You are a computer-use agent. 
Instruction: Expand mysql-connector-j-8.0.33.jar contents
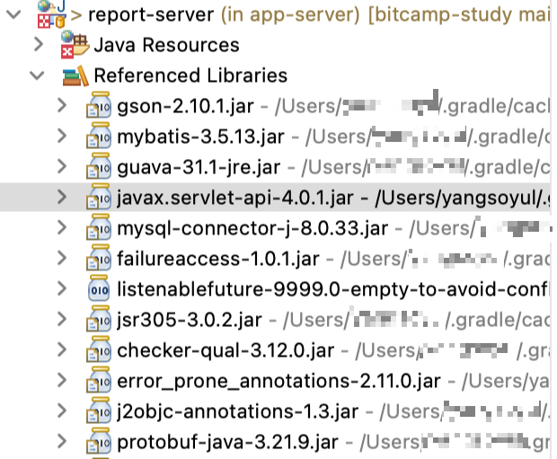(x=62, y=228)
